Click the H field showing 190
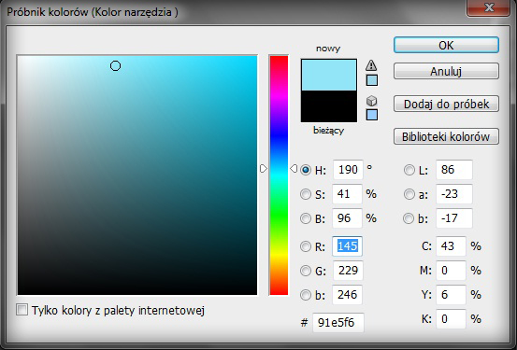This screenshot has height=350, width=517. (348, 170)
